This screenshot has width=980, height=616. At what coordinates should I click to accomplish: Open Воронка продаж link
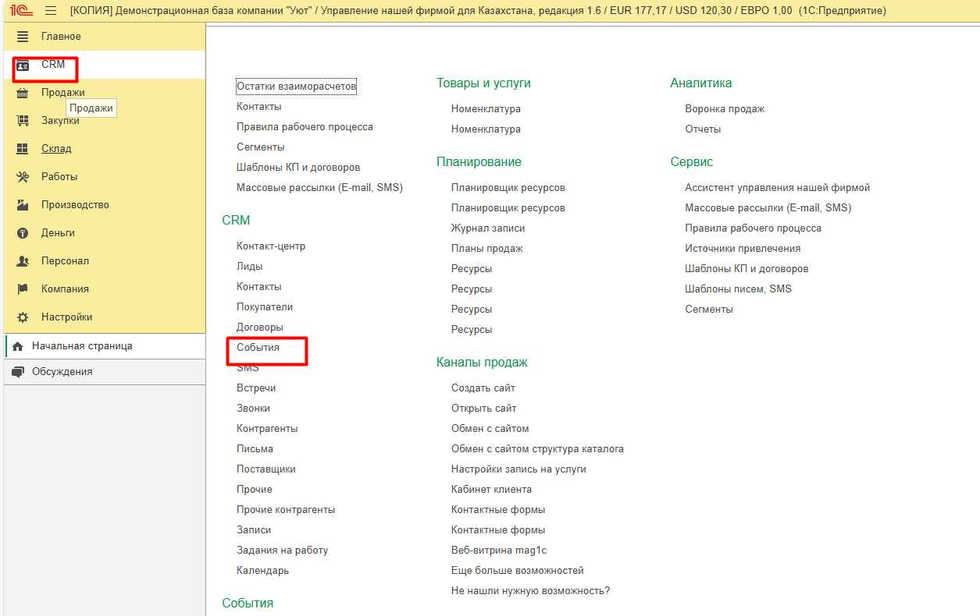pos(725,109)
